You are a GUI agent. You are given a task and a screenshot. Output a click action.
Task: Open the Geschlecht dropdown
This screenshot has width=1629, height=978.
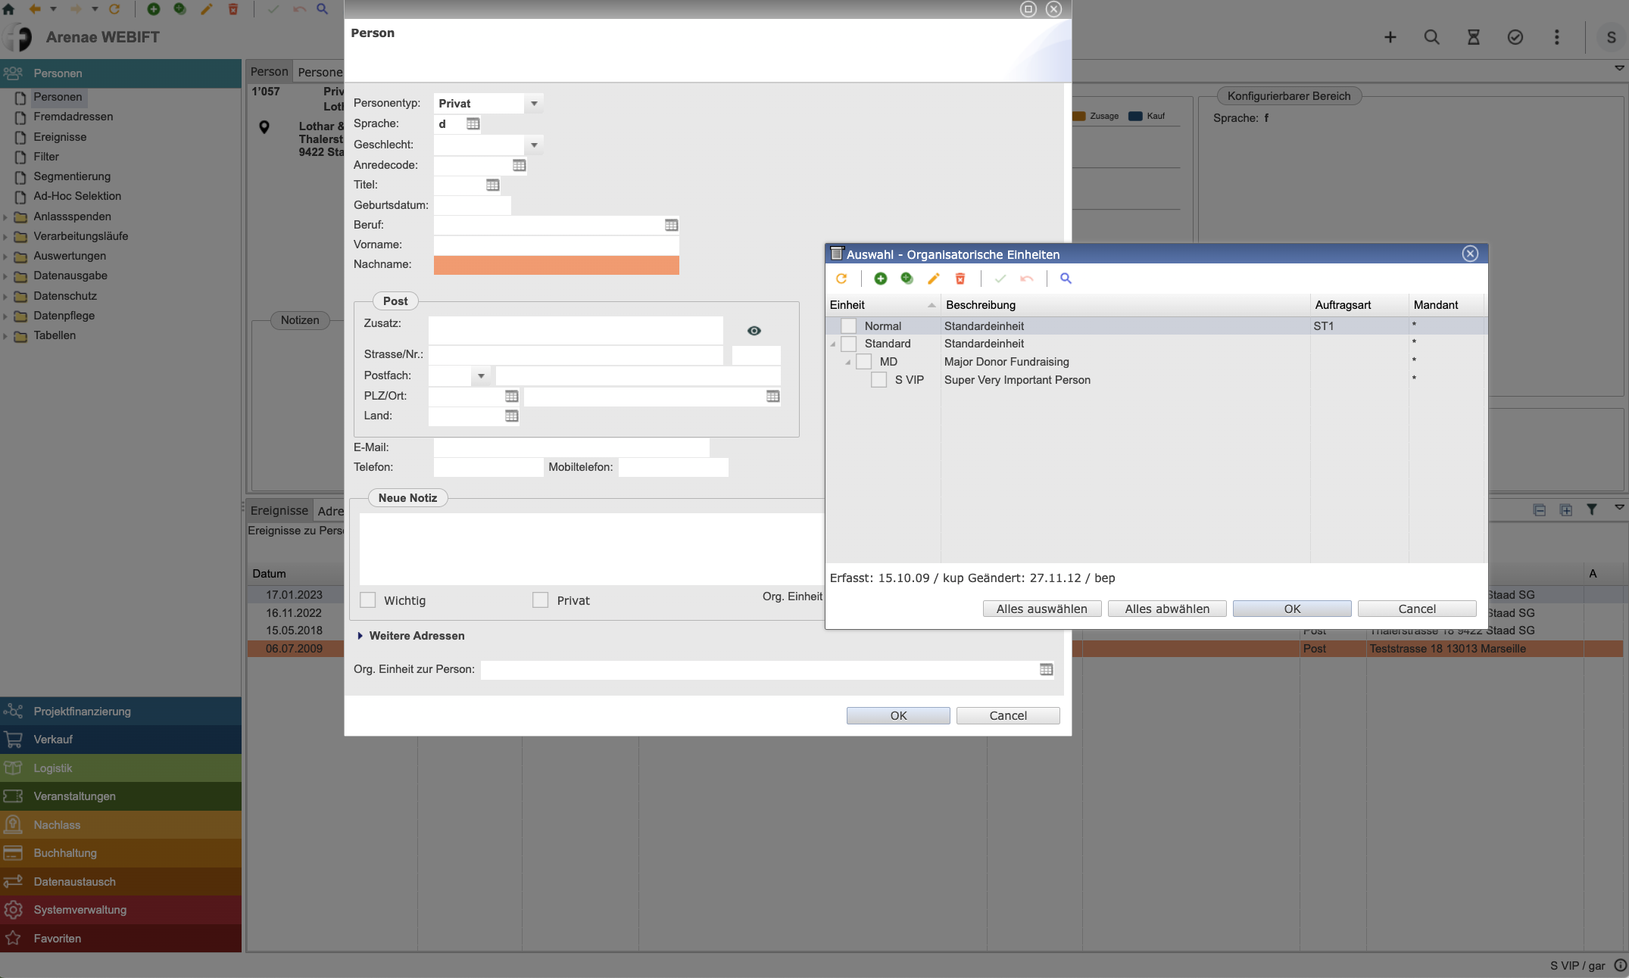(x=534, y=145)
